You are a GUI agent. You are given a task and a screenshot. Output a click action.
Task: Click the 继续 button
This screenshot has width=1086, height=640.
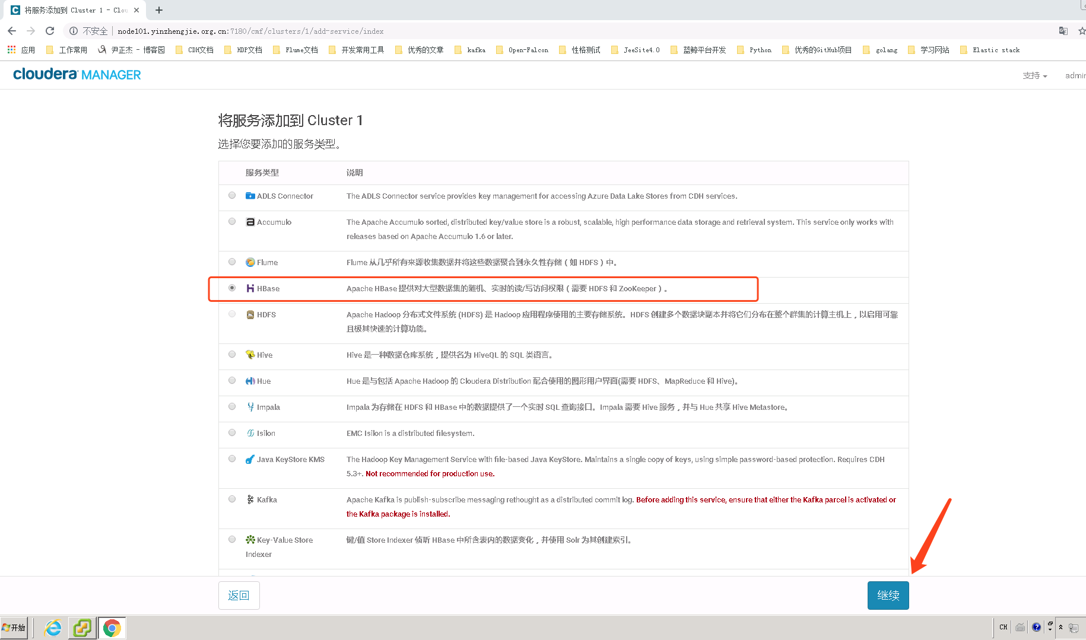888,595
